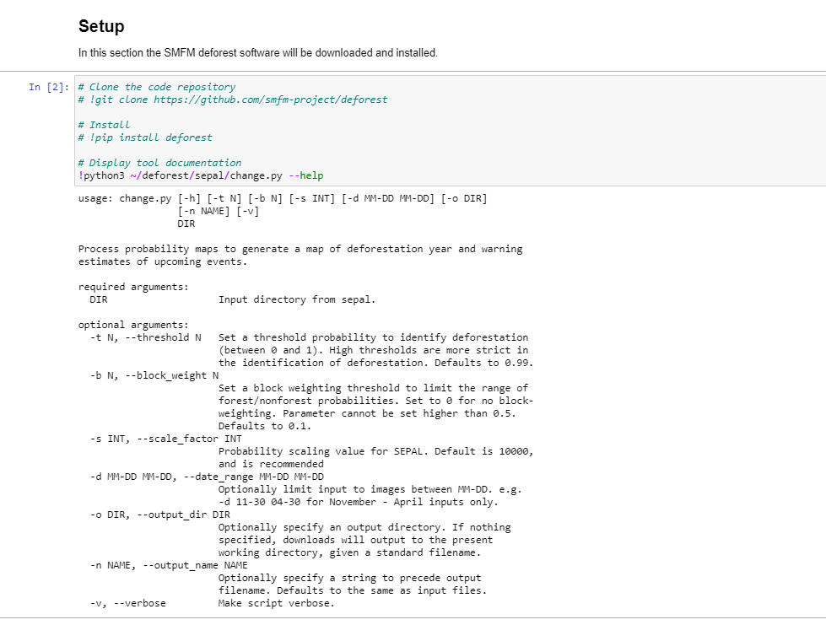Click the Process probability maps description line
Screen dimensions: 826x625
coord(300,249)
